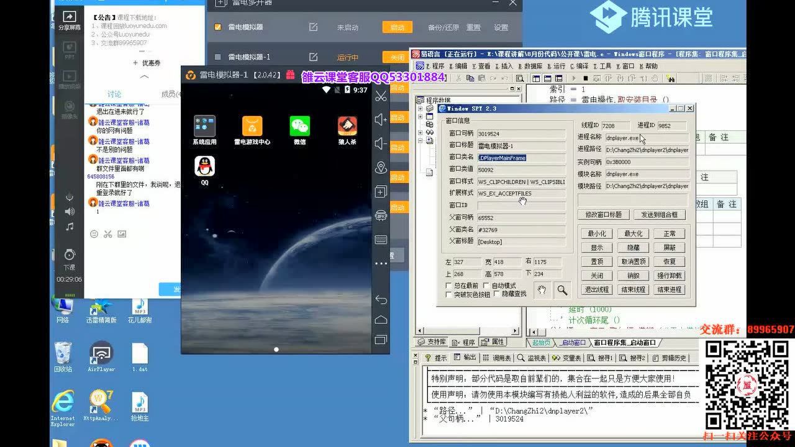Click the APK install icon in emulator sidebar
Screen dimensions: 795x447
click(381, 215)
